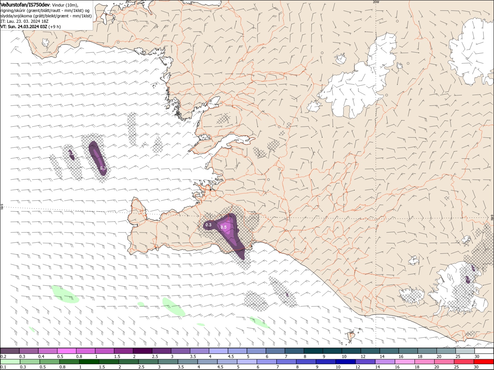Click the 'Veðurstofan/IS750dev' title text
The width and height of the screenshot is (494, 370).
[25, 4]
